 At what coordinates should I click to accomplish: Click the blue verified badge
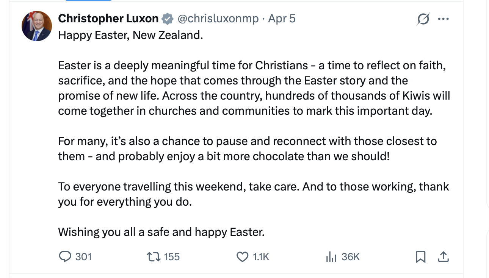coord(167,19)
